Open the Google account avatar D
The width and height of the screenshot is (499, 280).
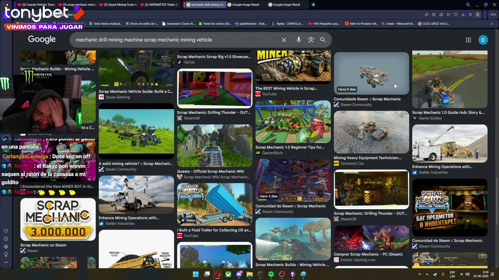(483, 40)
